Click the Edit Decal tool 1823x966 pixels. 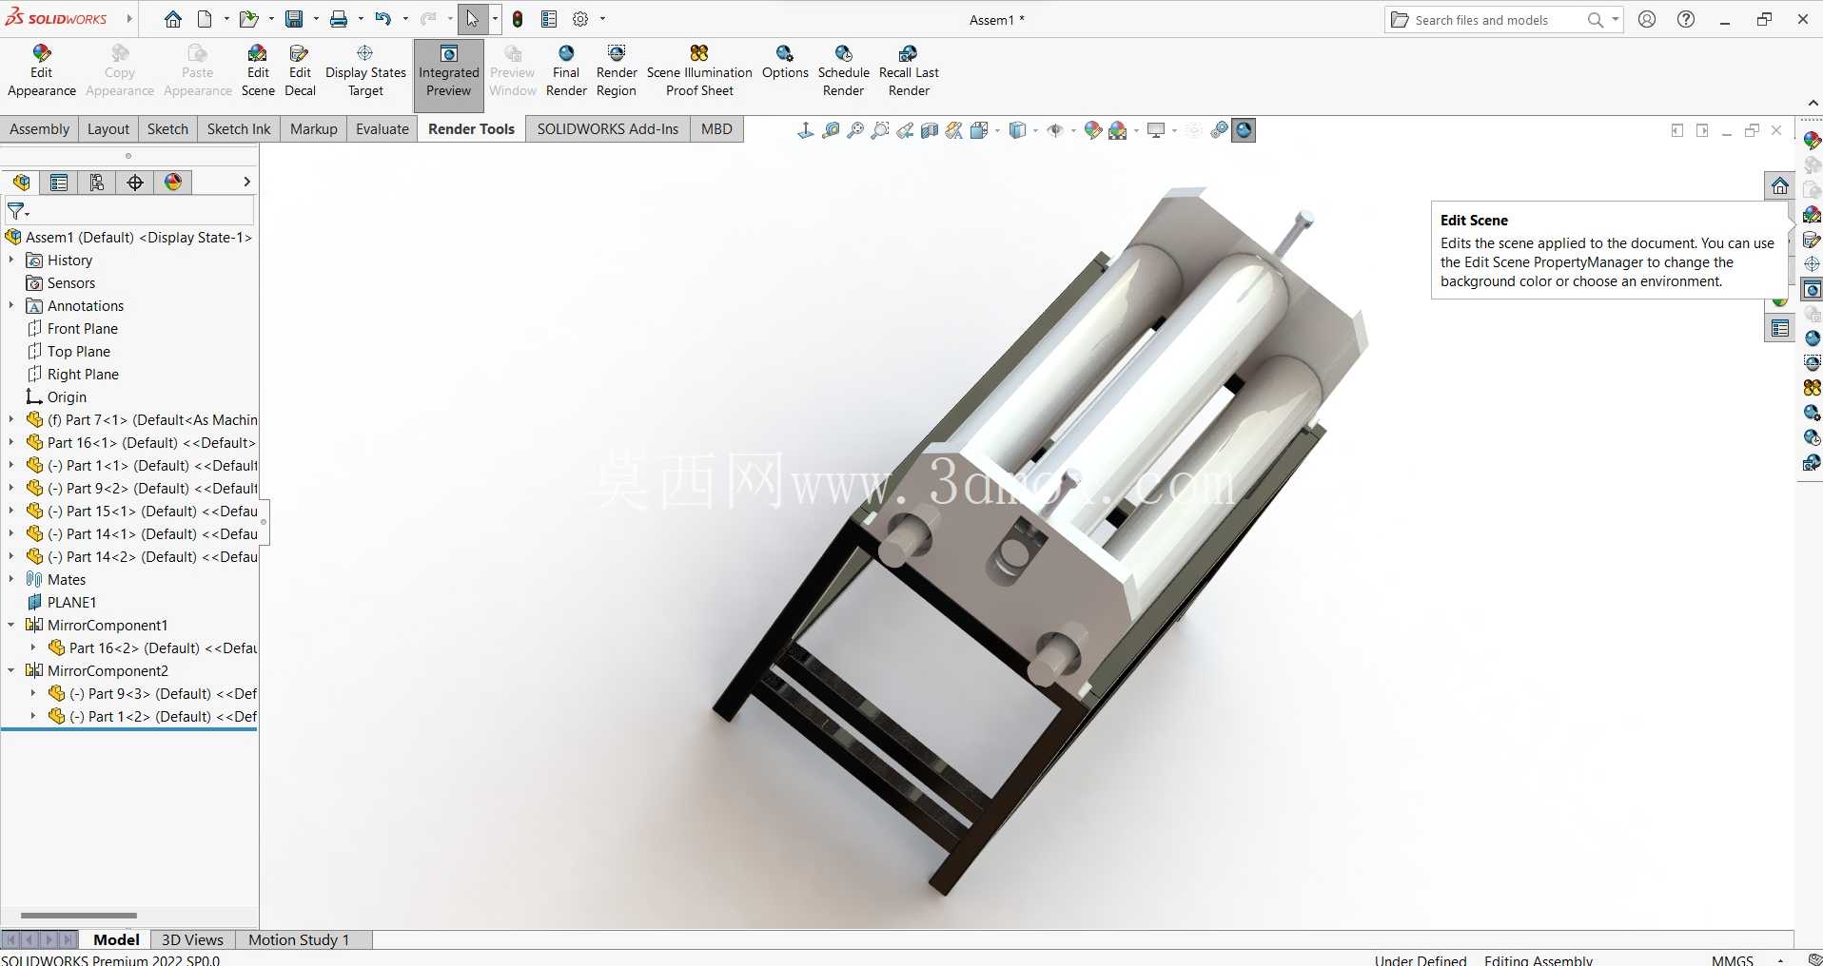click(x=300, y=71)
